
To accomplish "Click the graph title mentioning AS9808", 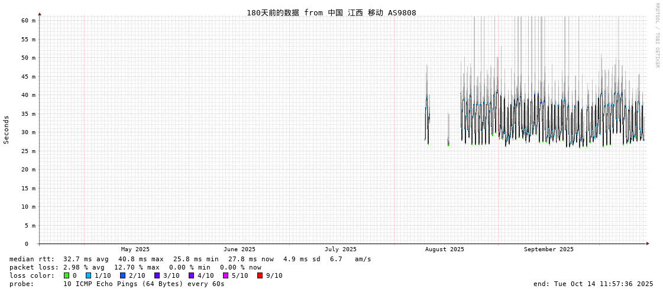I will (331, 12).
